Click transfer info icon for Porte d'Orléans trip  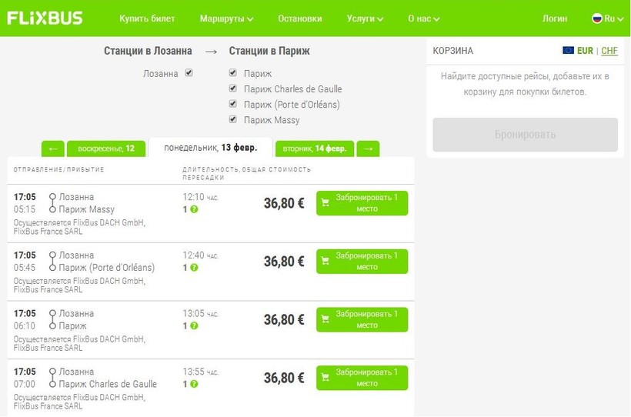(194, 268)
